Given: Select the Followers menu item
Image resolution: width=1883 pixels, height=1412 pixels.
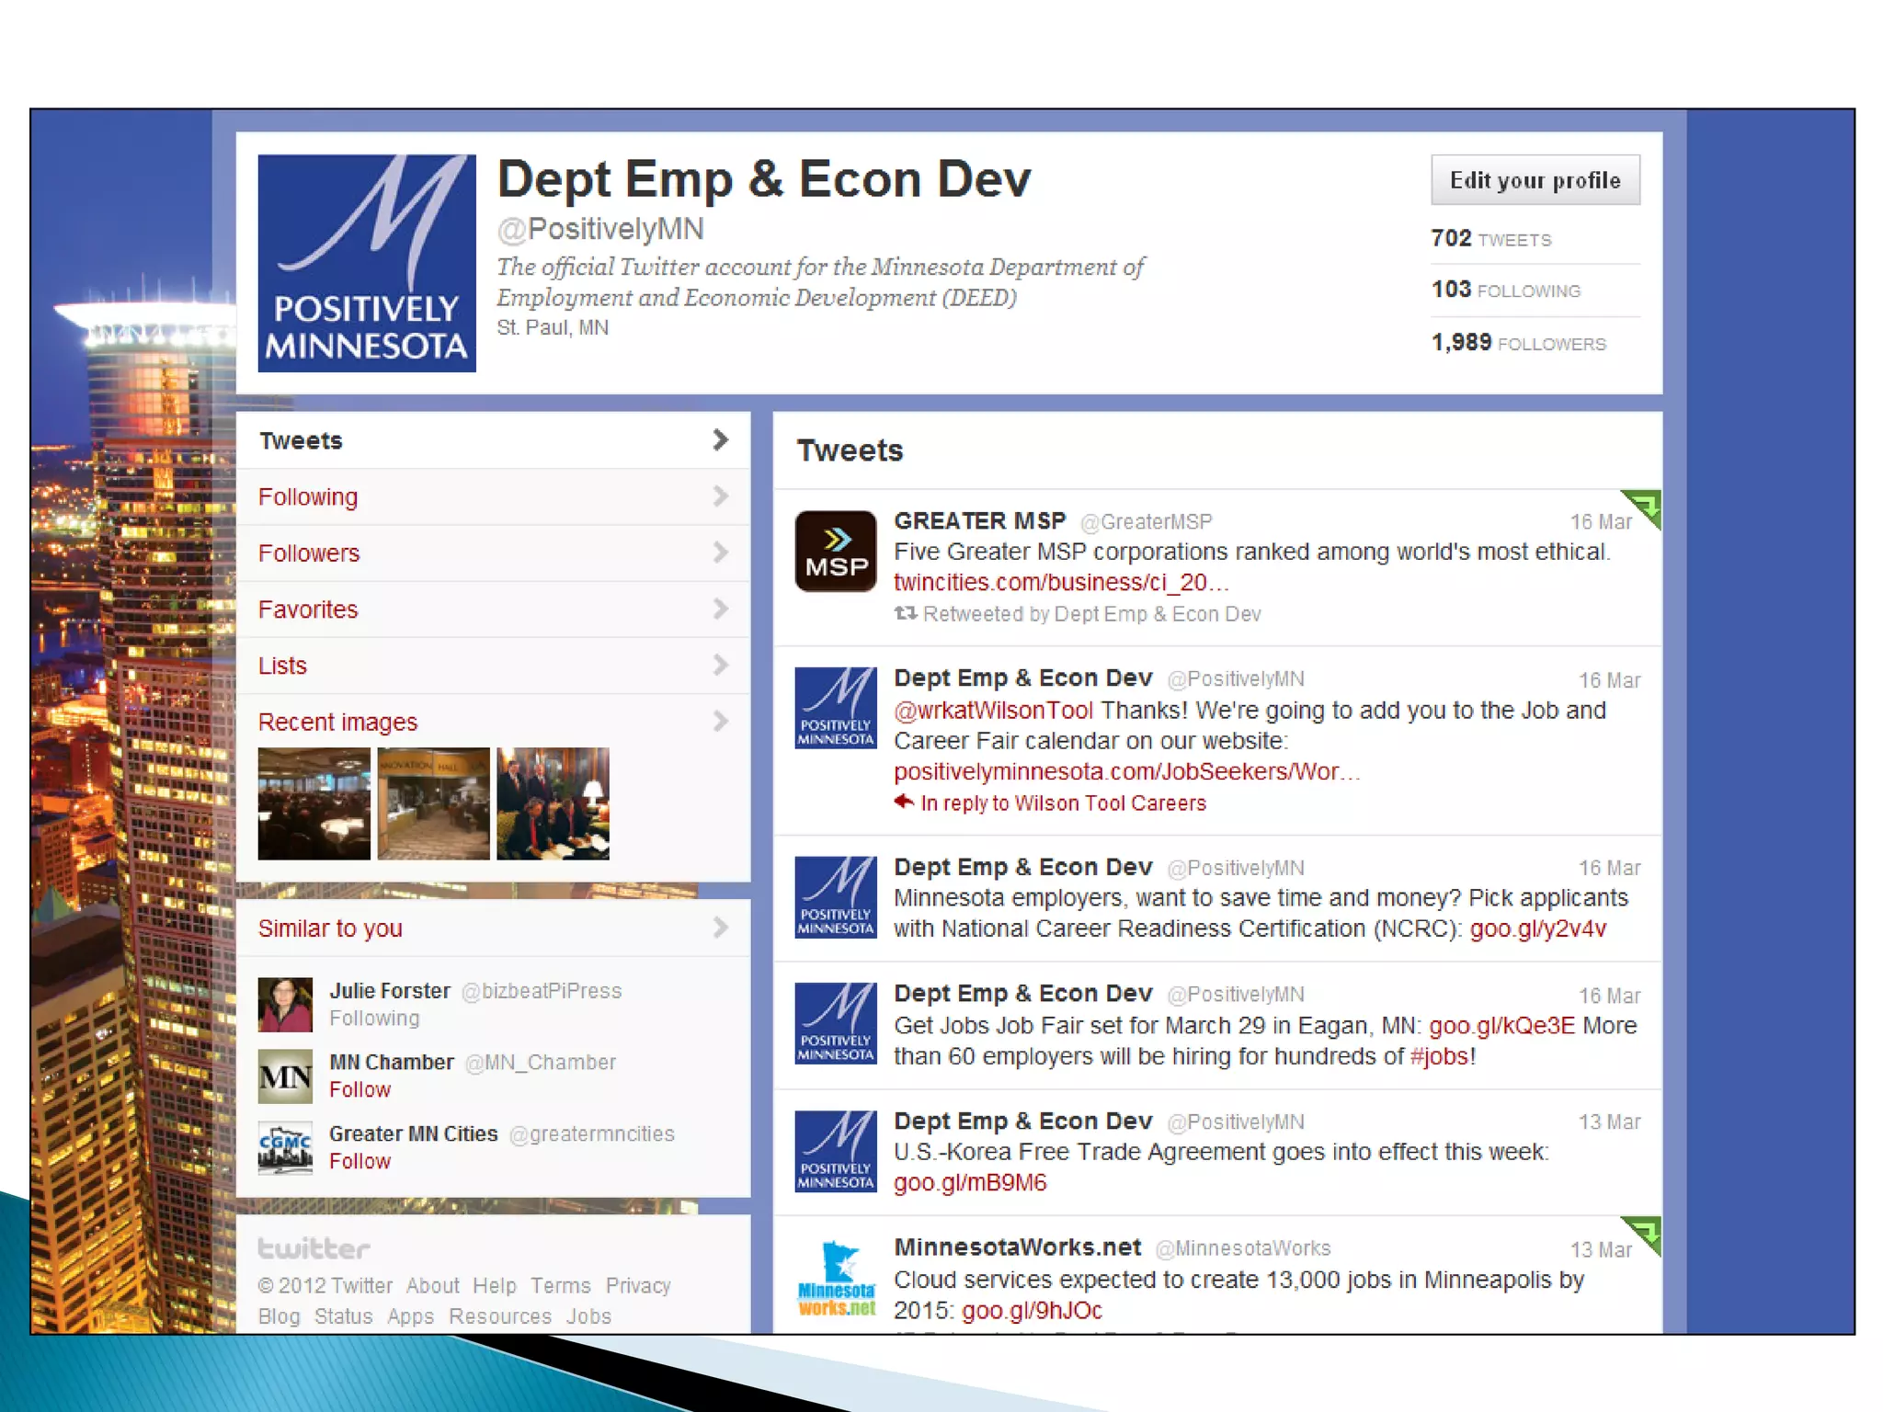Looking at the screenshot, I should click(309, 553).
